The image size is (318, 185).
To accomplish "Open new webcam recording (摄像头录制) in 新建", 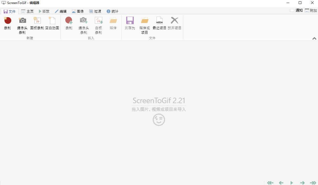I will 22,25.
